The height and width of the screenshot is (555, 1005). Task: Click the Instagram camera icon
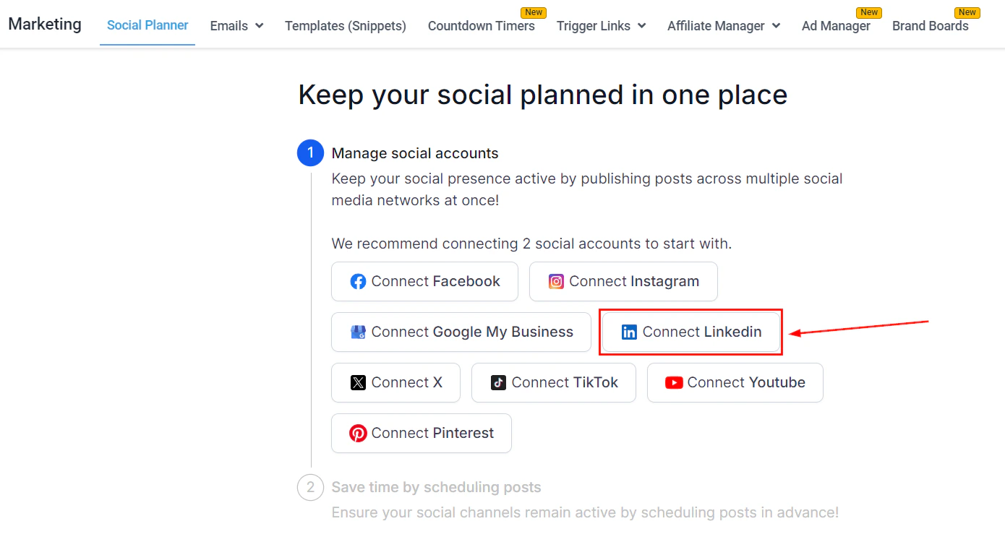point(556,281)
